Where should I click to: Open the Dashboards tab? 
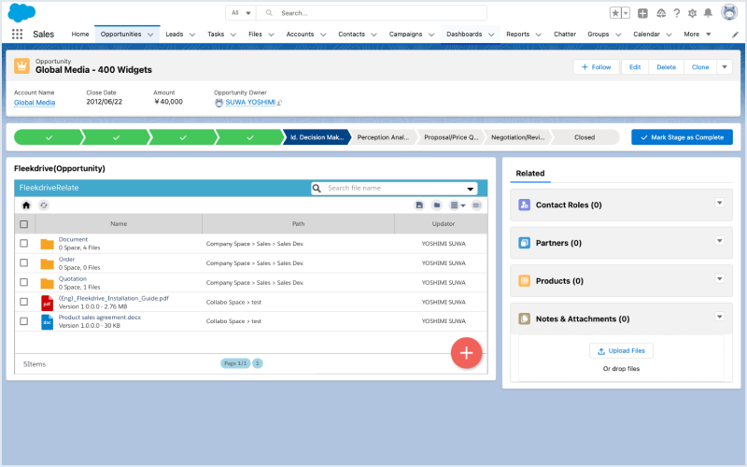[464, 35]
